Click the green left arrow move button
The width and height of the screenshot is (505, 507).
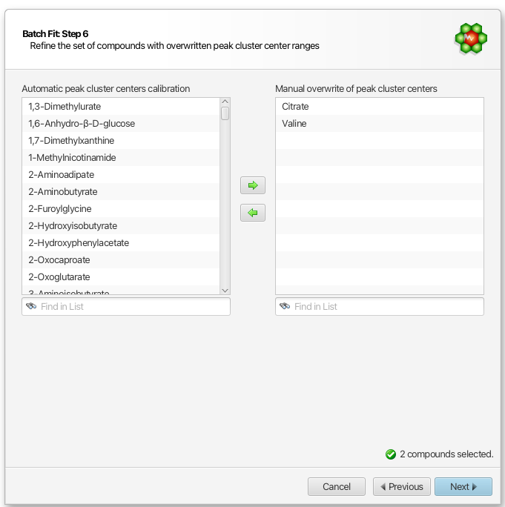pos(253,213)
